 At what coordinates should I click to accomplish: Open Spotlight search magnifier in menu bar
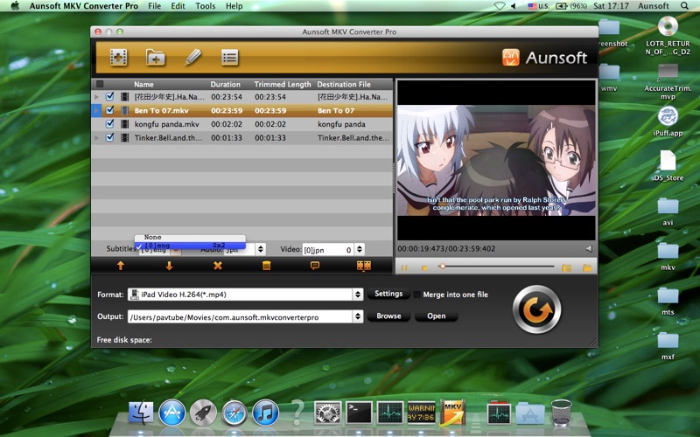684,6
